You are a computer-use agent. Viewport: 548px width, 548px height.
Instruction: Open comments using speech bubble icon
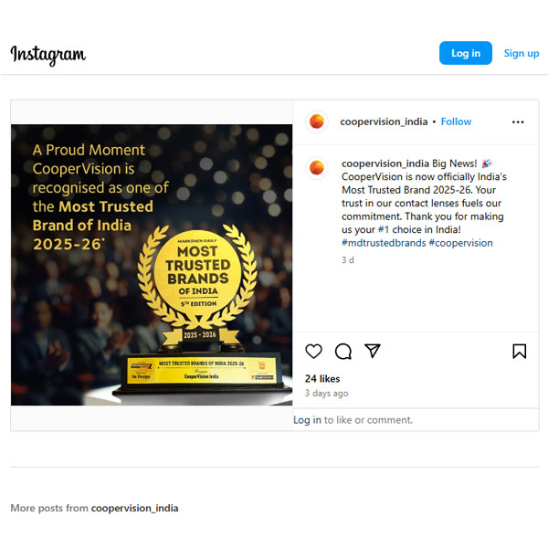pos(343,352)
